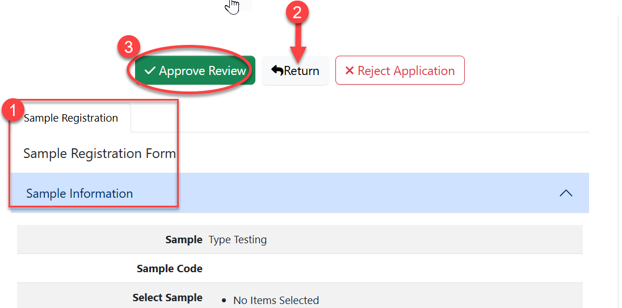Click the red downward arrow annotation
Image resolution: width=622 pixels, height=308 pixels.
click(300, 43)
